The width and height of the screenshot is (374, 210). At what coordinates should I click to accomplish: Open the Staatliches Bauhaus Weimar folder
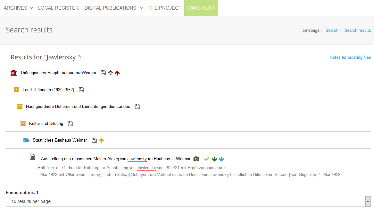click(60, 140)
